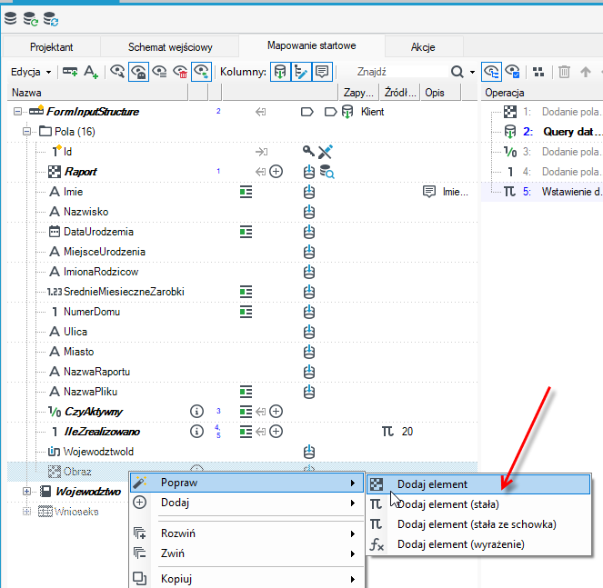603x588 pixels.
Task: Click comment icon in Imie row
Action: point(428,191)
